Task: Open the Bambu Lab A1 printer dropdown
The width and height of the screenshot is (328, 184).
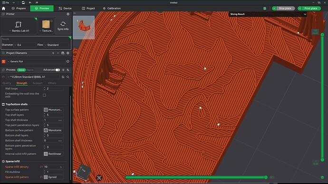Action: tap(19, 30)
